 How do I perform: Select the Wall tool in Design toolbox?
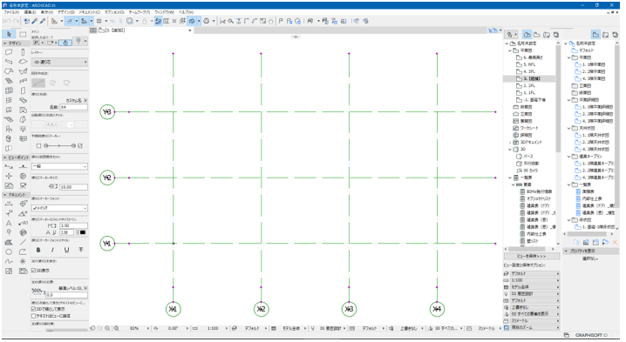[x=9, y=52]
